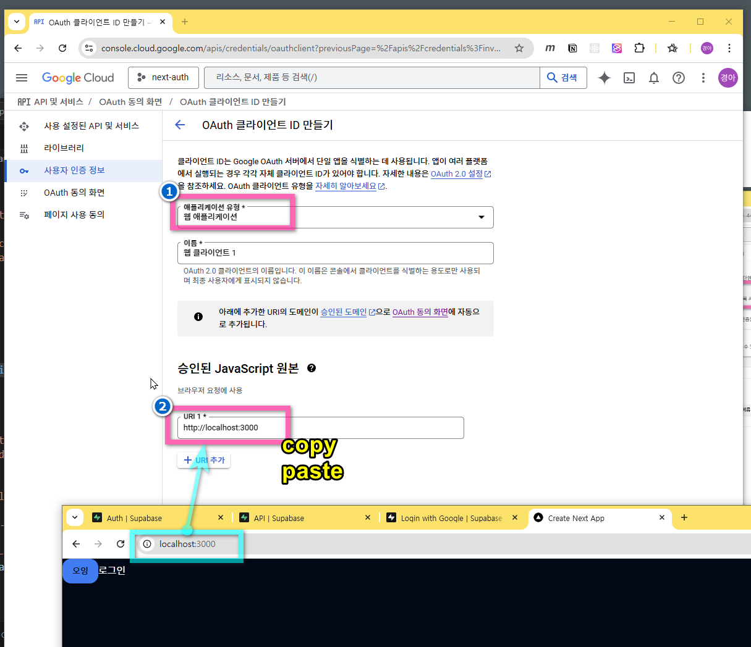The width and height of the screenshot is (751, 647).
Task: Activate Cloud Shell terminal icon
Action: 629,78
